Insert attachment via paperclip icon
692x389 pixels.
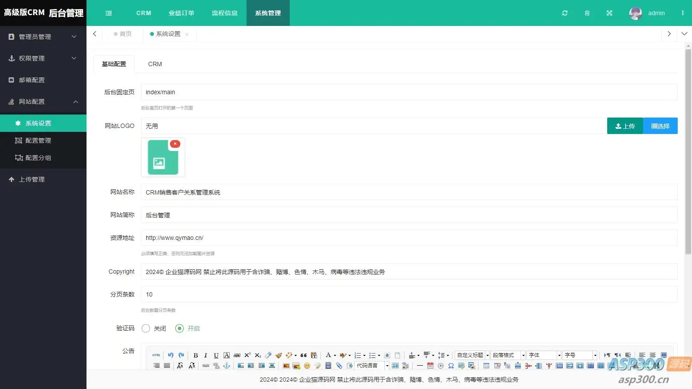tap(339, 366)
